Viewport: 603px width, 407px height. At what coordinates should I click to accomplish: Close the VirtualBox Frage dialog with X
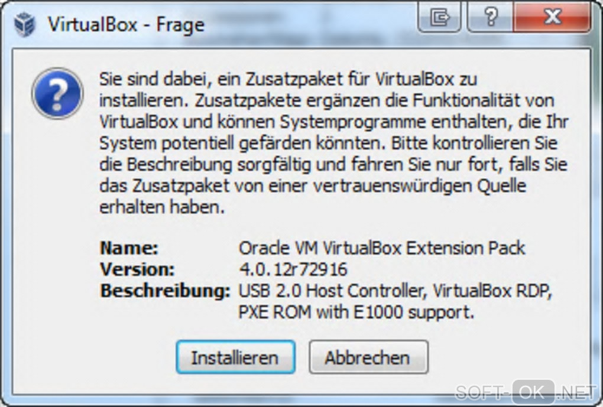[552, 17]
